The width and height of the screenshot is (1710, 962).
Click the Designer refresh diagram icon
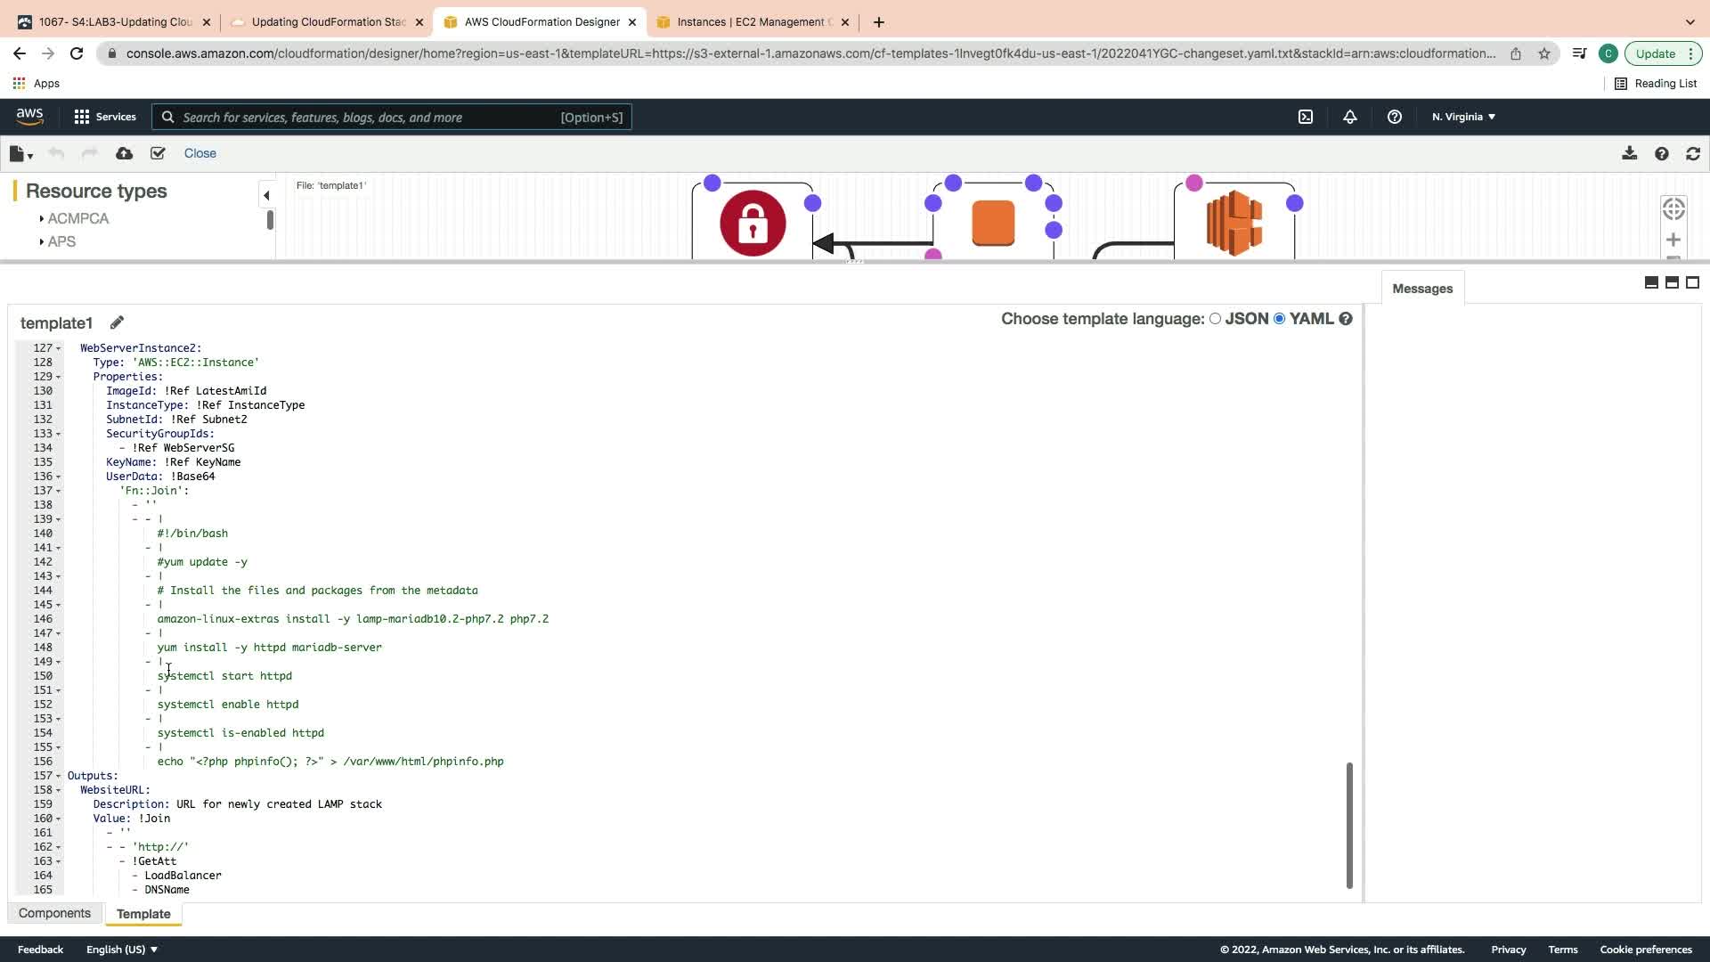click(1693, 153)
